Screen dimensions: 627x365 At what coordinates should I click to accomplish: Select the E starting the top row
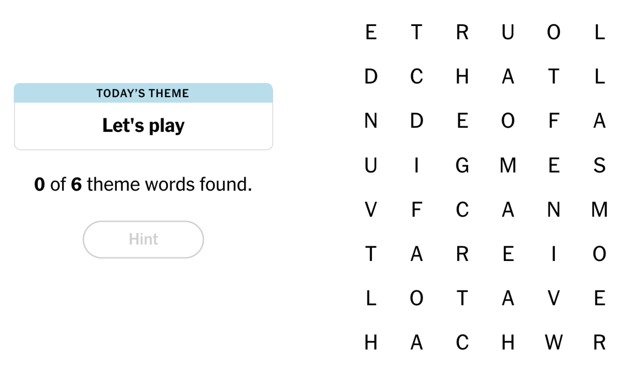click(x=371, y=32)
